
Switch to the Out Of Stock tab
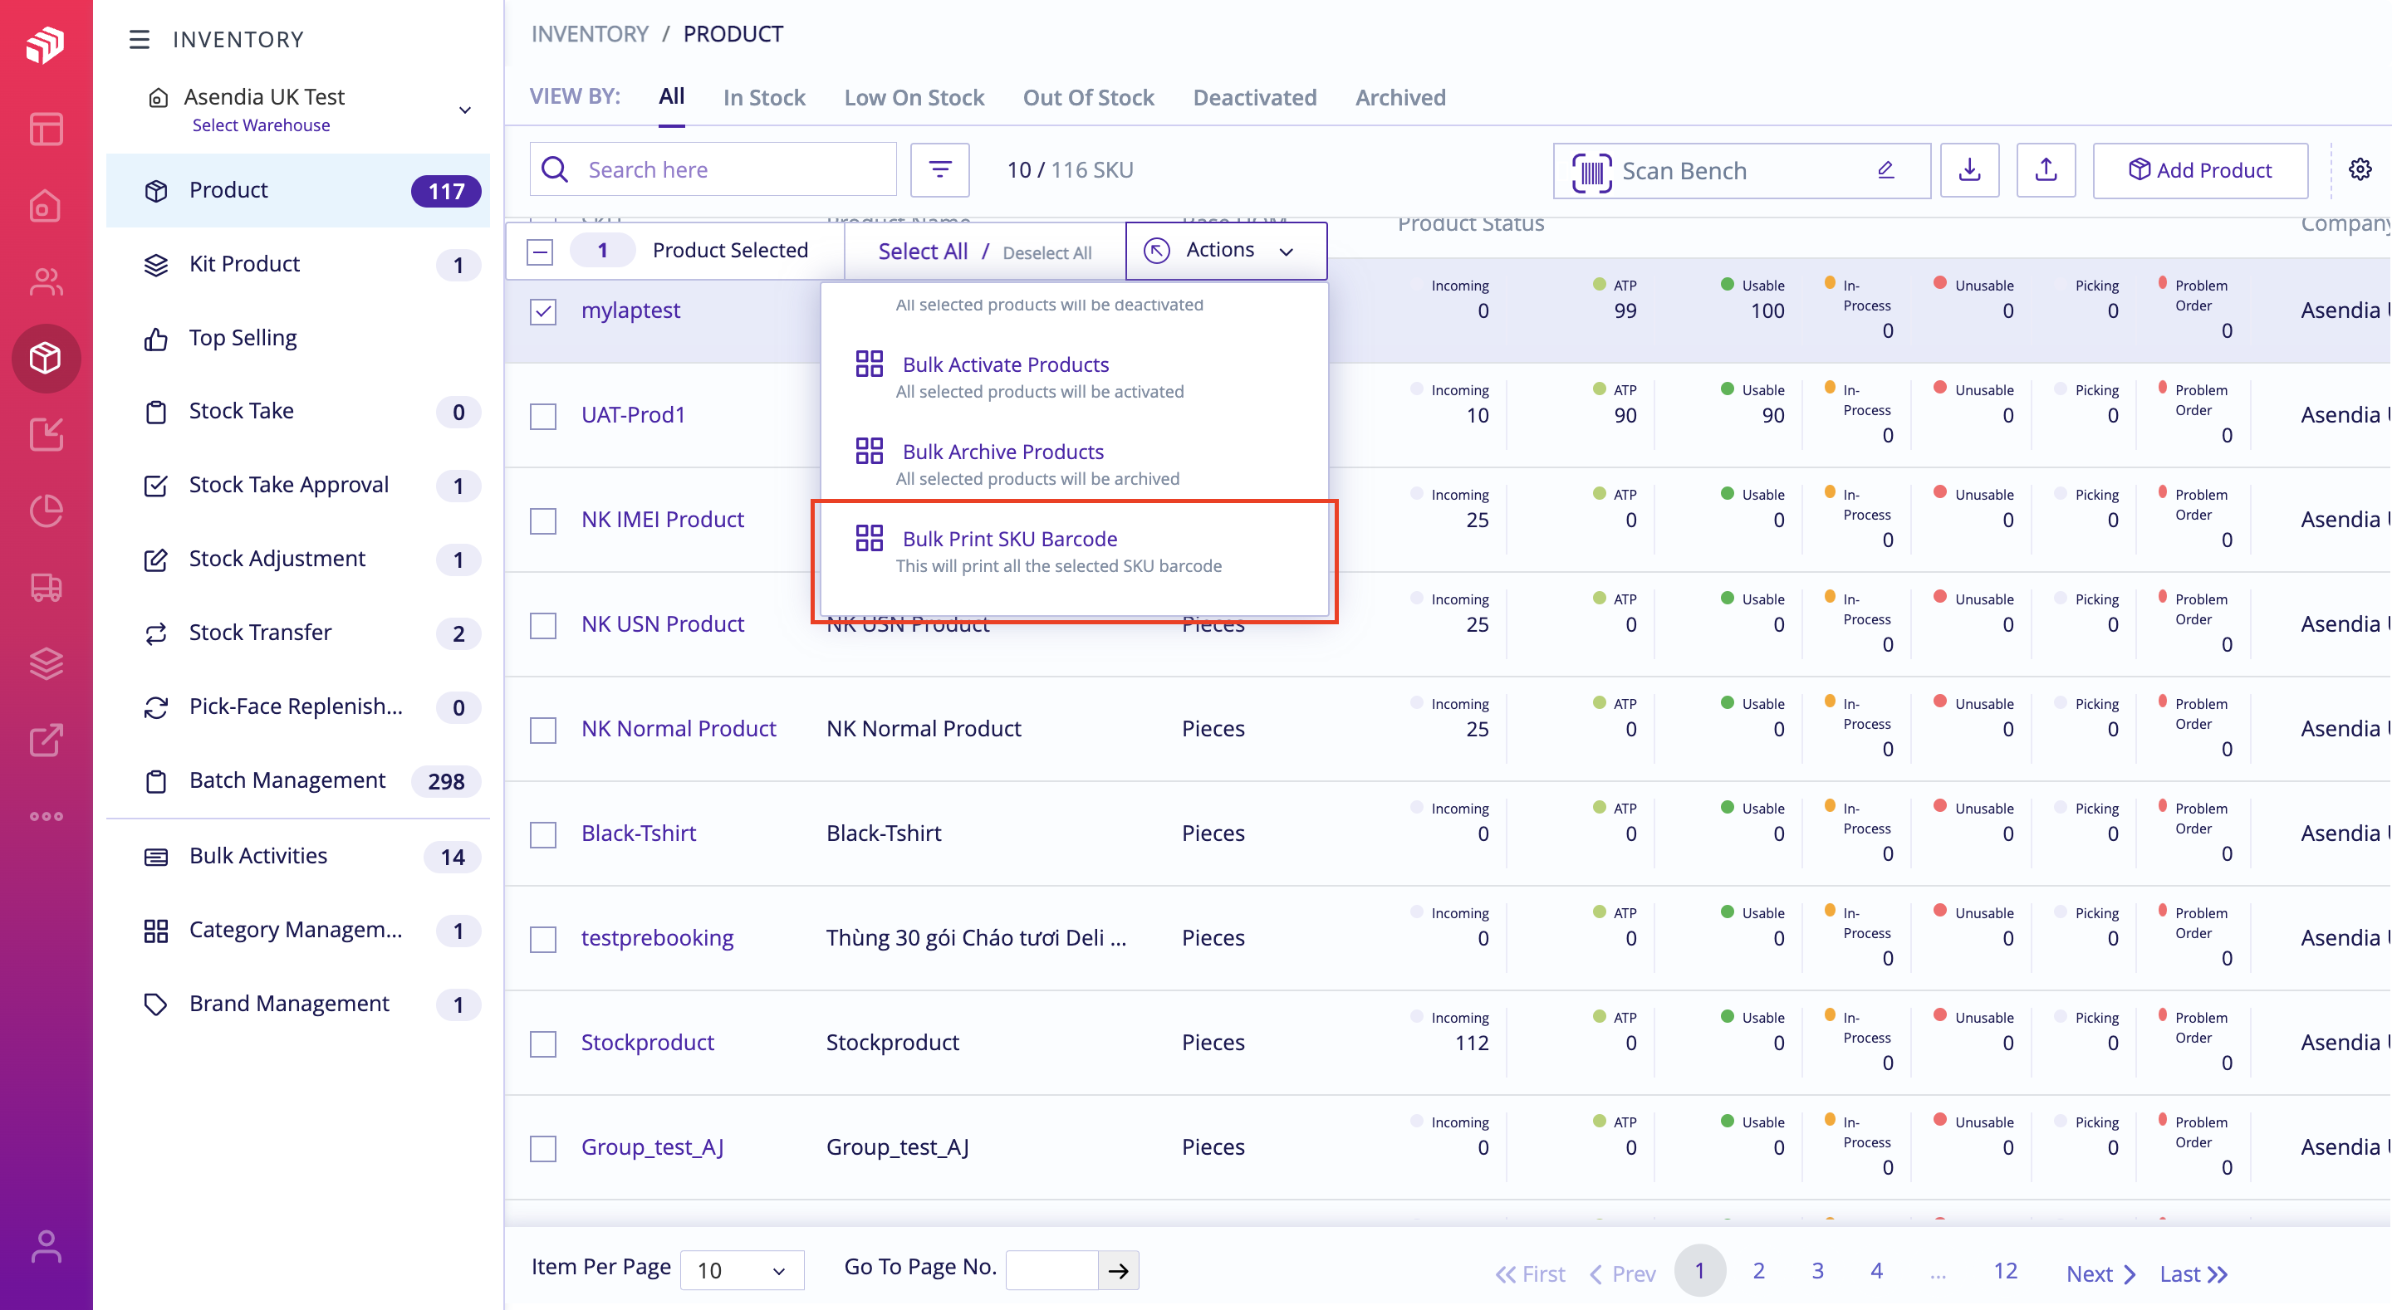coord(1088,97)
